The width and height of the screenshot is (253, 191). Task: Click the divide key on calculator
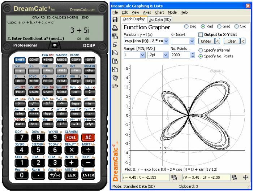coord(88,150)
